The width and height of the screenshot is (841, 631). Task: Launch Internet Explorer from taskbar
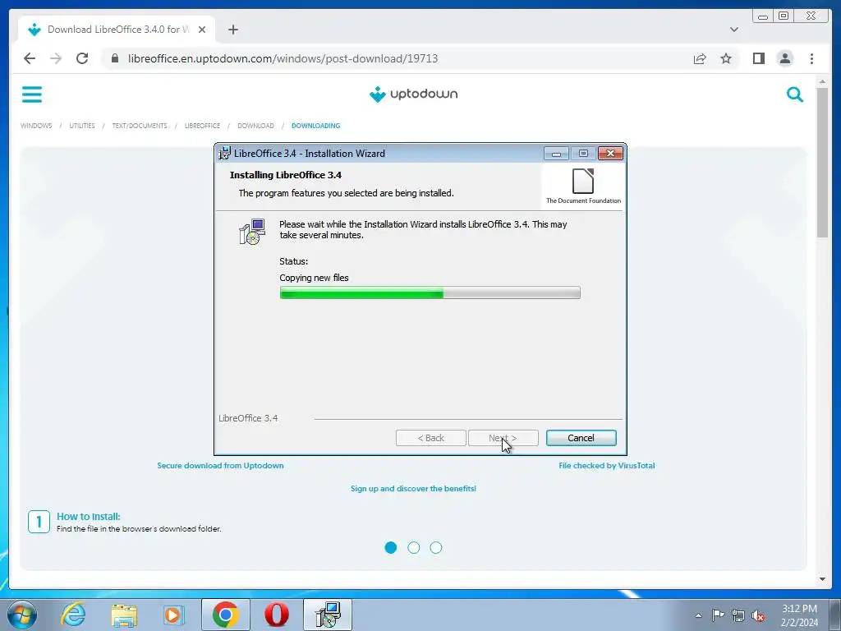[73, 615]
